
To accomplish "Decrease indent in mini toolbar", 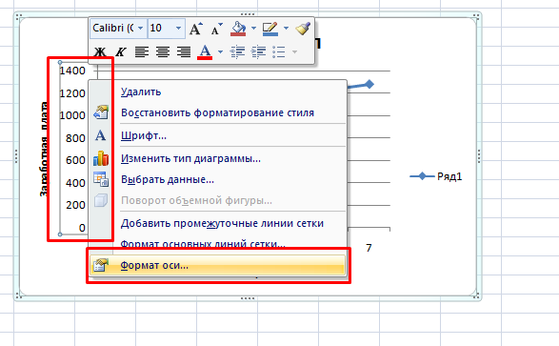I will pyautogui.click(x=237, y=52).
